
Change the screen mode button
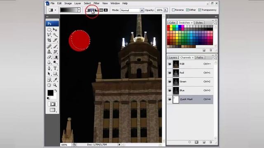pyautogui.click(x=52, y=110)
